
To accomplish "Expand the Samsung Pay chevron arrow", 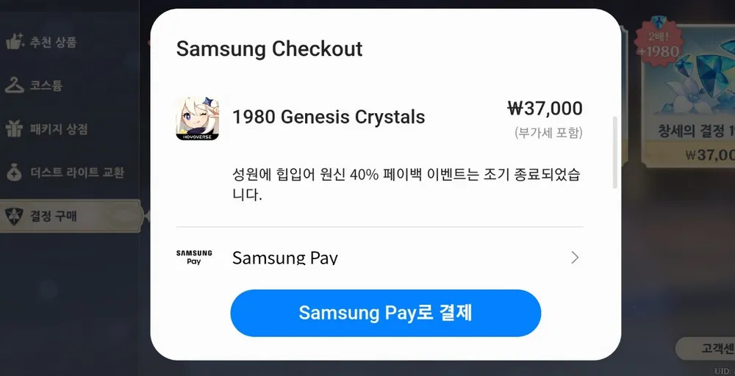I will (576, 258).
